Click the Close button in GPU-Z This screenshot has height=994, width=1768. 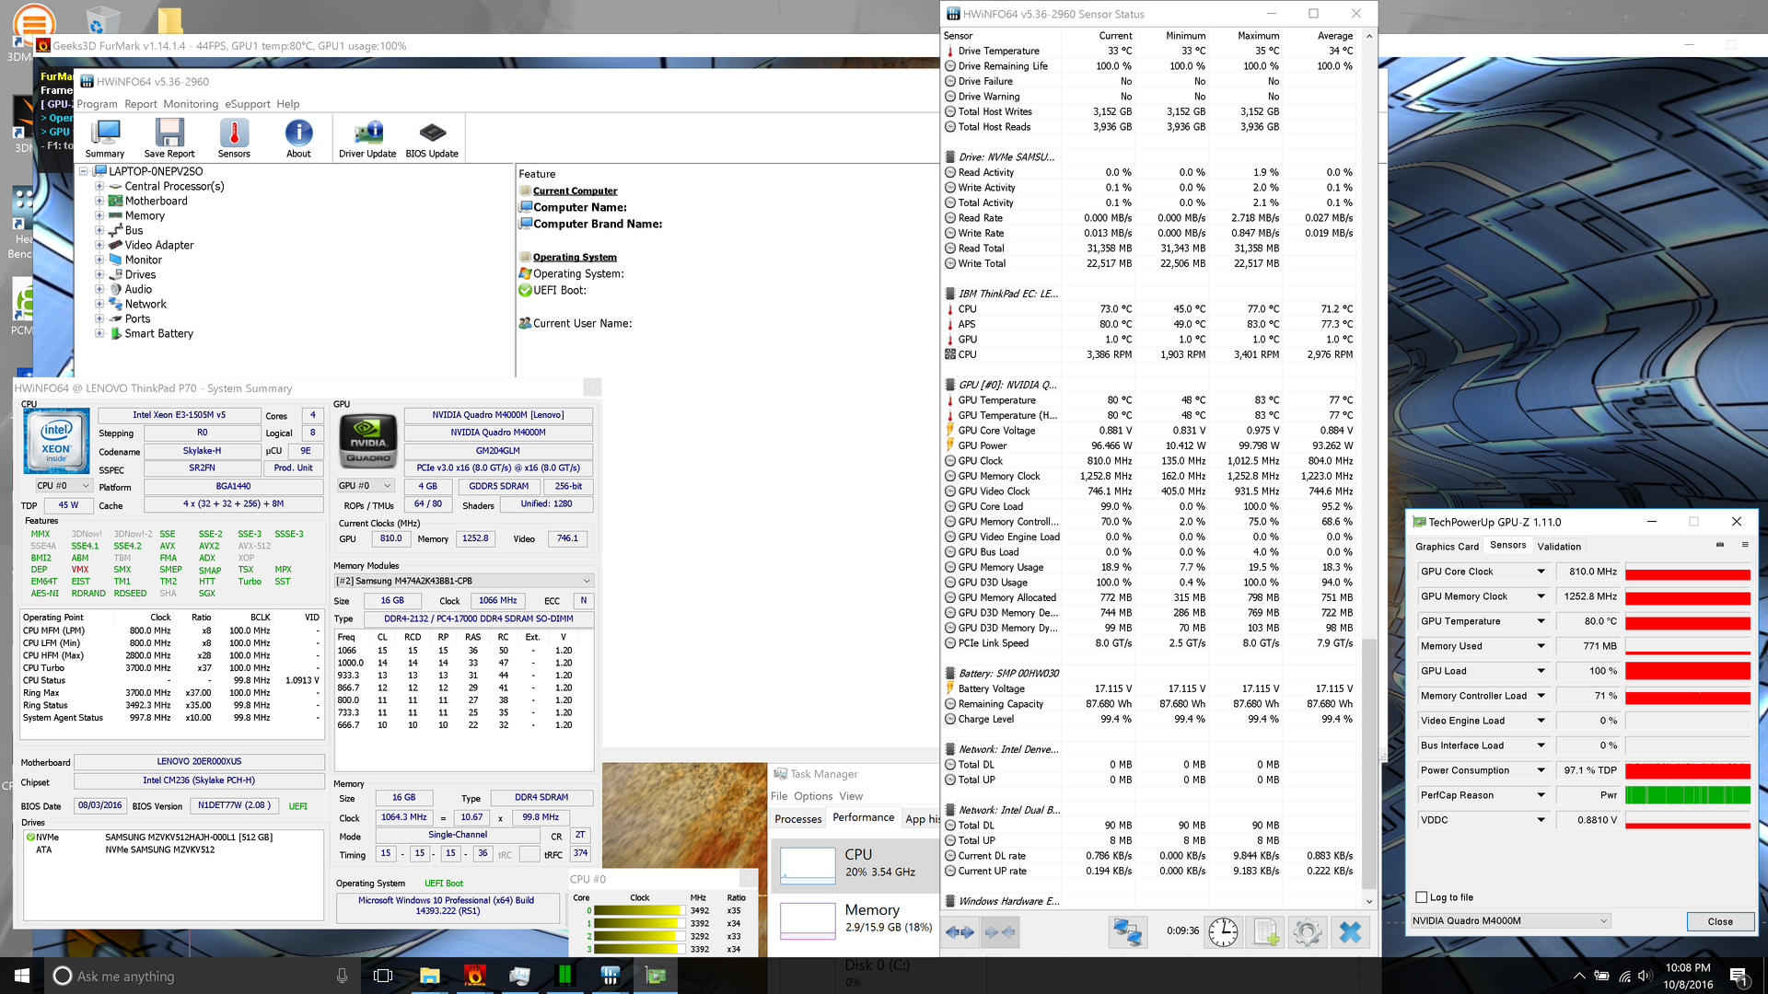(1719, 921)
